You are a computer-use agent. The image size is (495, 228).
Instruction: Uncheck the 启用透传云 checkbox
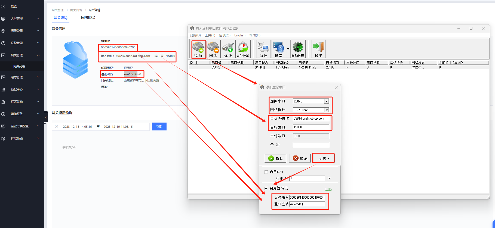tap(266, 188)
